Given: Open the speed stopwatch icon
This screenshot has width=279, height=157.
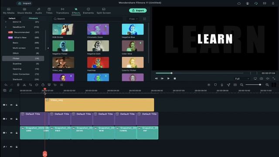Looking at the screenshot, I should click(x=43, y=85).
